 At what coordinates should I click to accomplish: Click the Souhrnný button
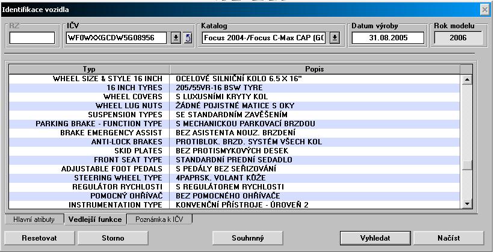coord(248,238)
